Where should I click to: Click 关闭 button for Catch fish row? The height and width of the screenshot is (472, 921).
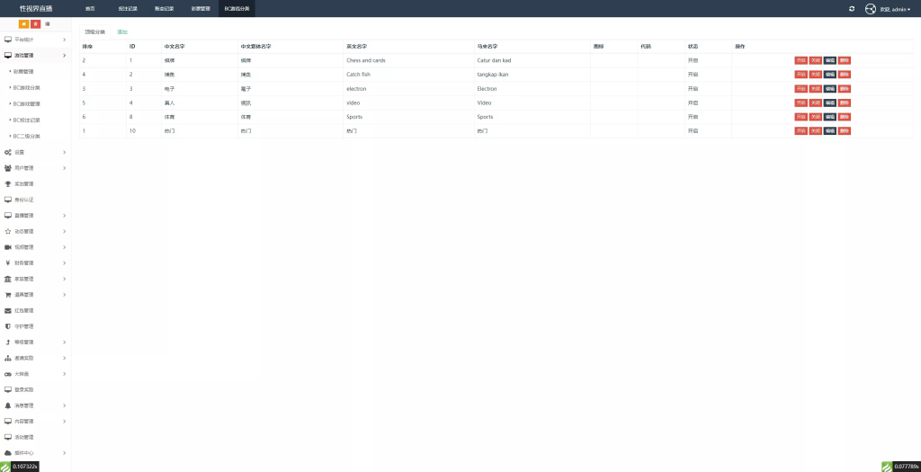pos(815,75)
